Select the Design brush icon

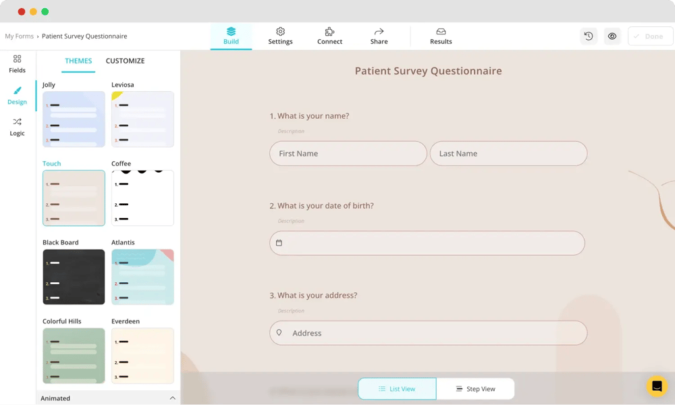(17, 91)
